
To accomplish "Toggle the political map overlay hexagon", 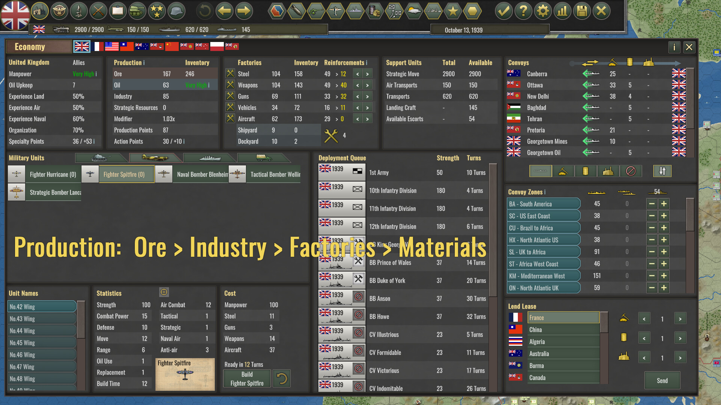I will point(277,11).
